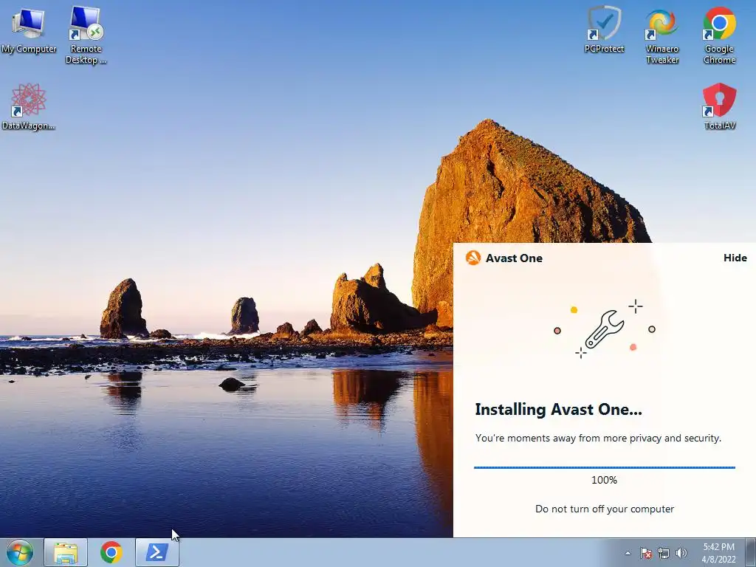Click 'Do not turn off your computer' text
The width and height of the screenshot is (756, 567).
(x=605, y=509)
